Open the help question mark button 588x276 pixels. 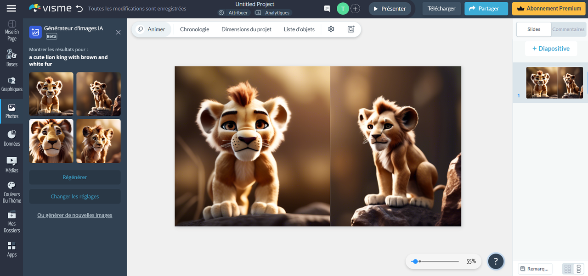click(x=496, y=261)
